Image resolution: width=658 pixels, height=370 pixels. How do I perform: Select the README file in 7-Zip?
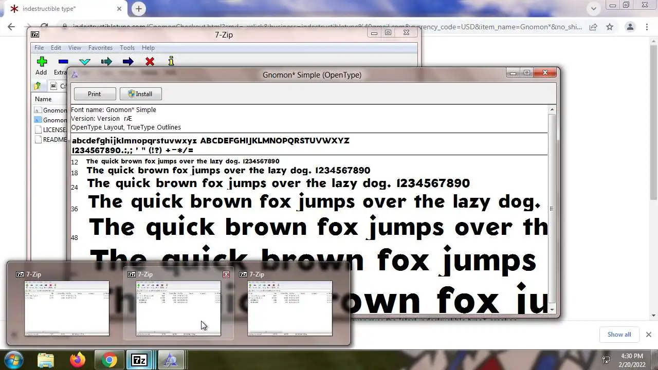(50, 139)
